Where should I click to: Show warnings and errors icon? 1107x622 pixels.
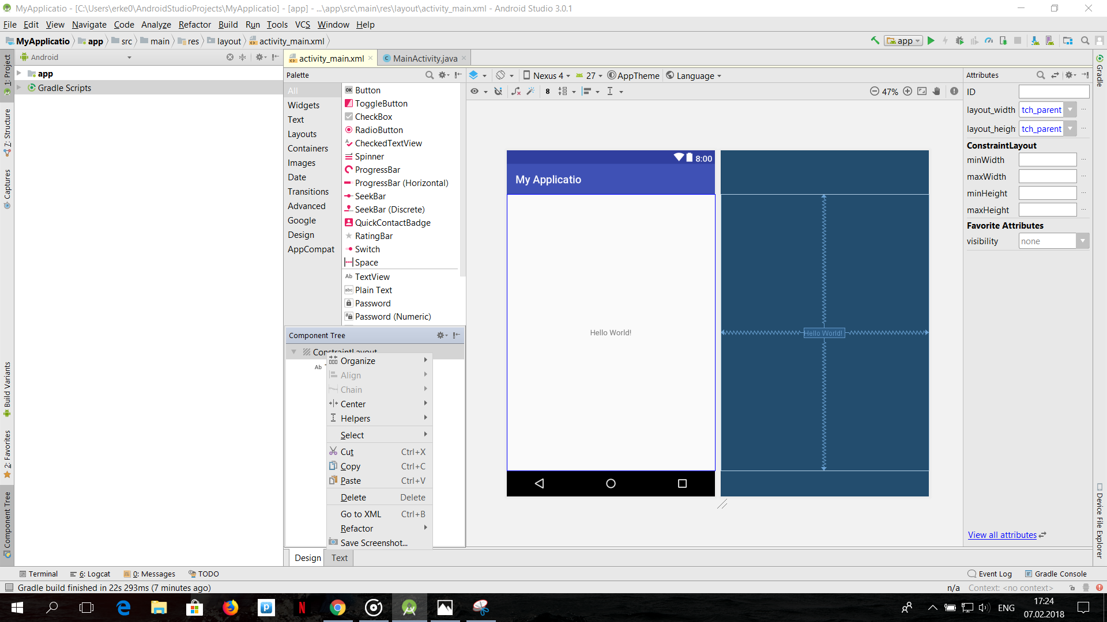[954, 92]
